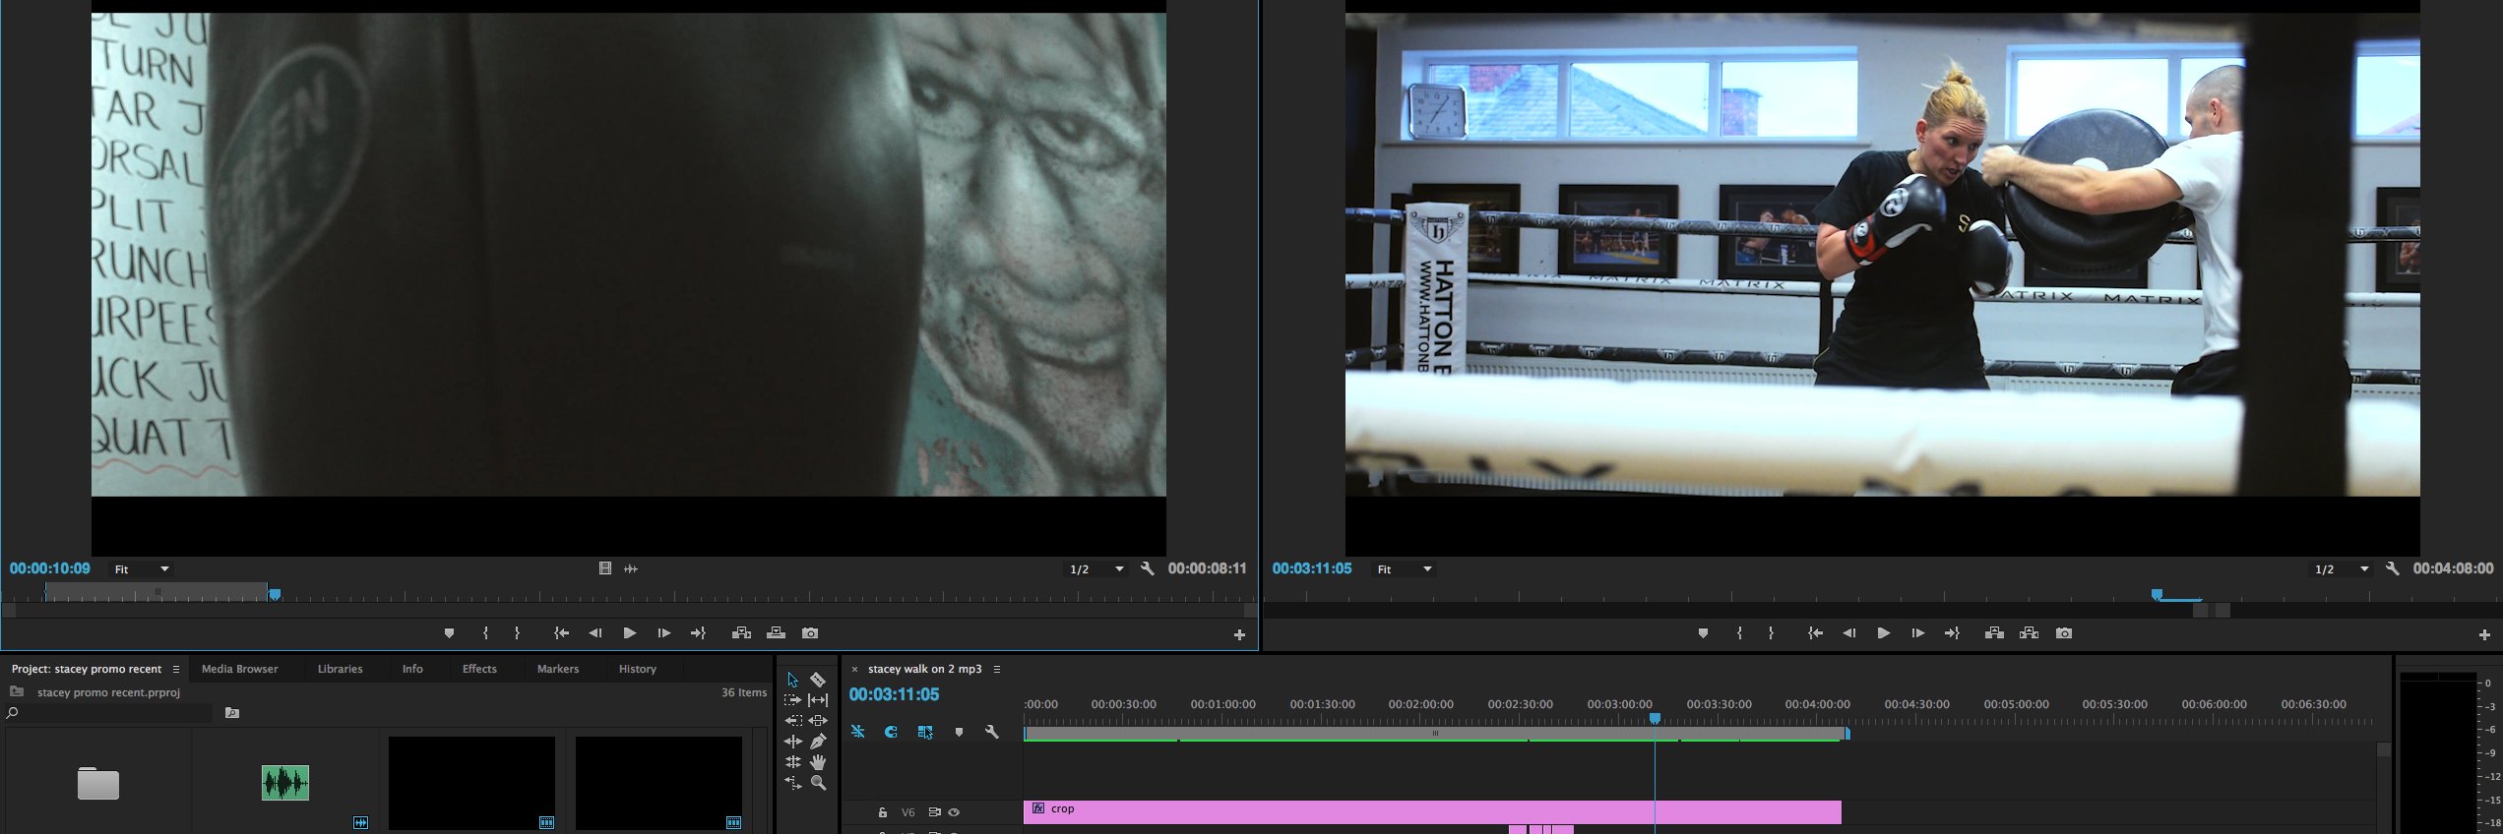Step back one frame in Source Monitor
The image size is (2503, 834).
click(595, 633)
